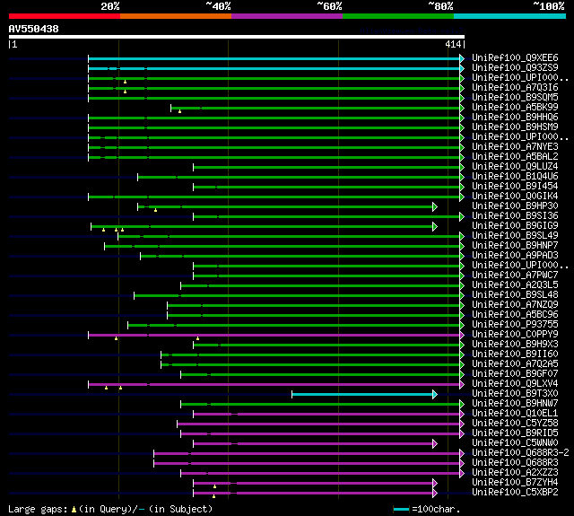Click the white query sequence bar
Screen dimensions: 574x516
pos(237,37)
